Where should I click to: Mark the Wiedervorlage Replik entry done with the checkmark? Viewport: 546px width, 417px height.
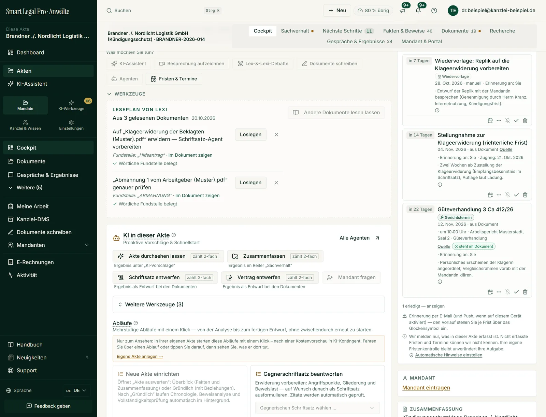tap(516, 120)
